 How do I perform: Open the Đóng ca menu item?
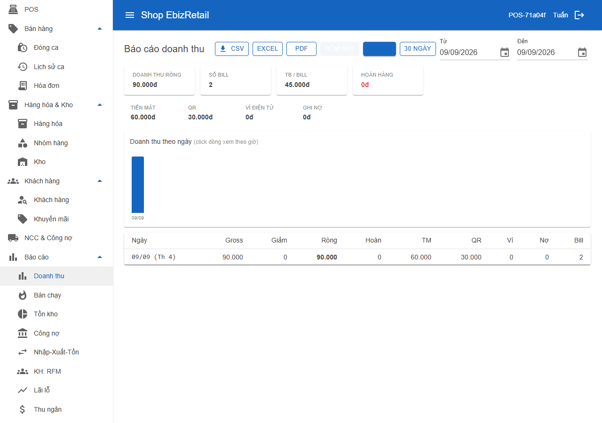(x=56, y=47)
